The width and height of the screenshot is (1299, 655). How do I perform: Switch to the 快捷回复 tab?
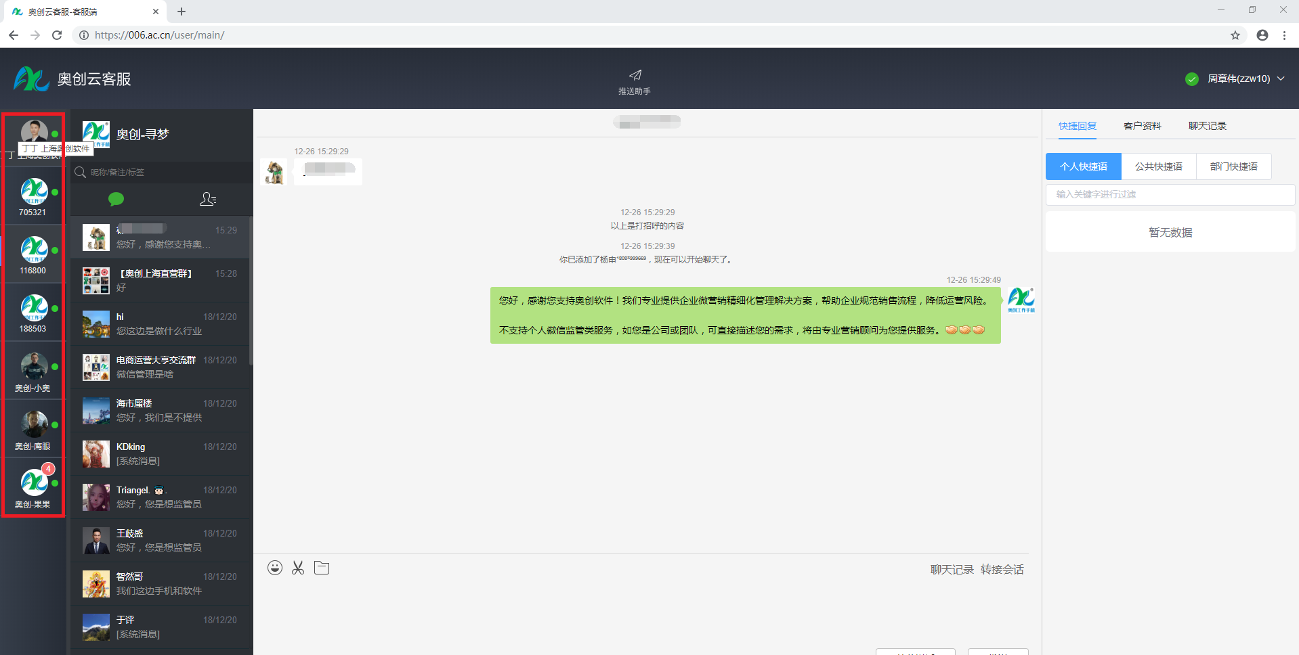(1078, 126)
